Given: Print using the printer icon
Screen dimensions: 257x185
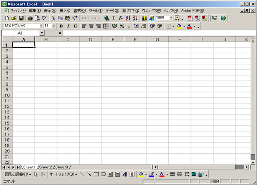Looking at the screenshot, I should point(30,18).
